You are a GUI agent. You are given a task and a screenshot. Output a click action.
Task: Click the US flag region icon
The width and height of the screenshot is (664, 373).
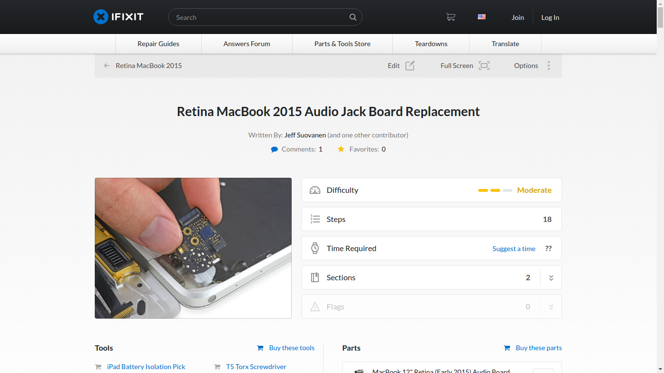point(482,17)
